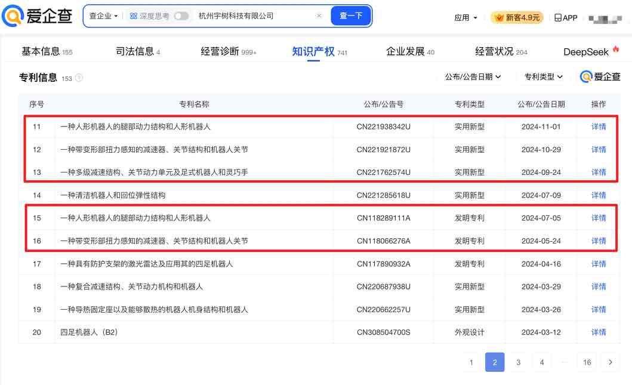The image size is (632, 385).
Task: Switch to the 经营状况 tab
Action: pyautogui.click(x=501, y=51)
